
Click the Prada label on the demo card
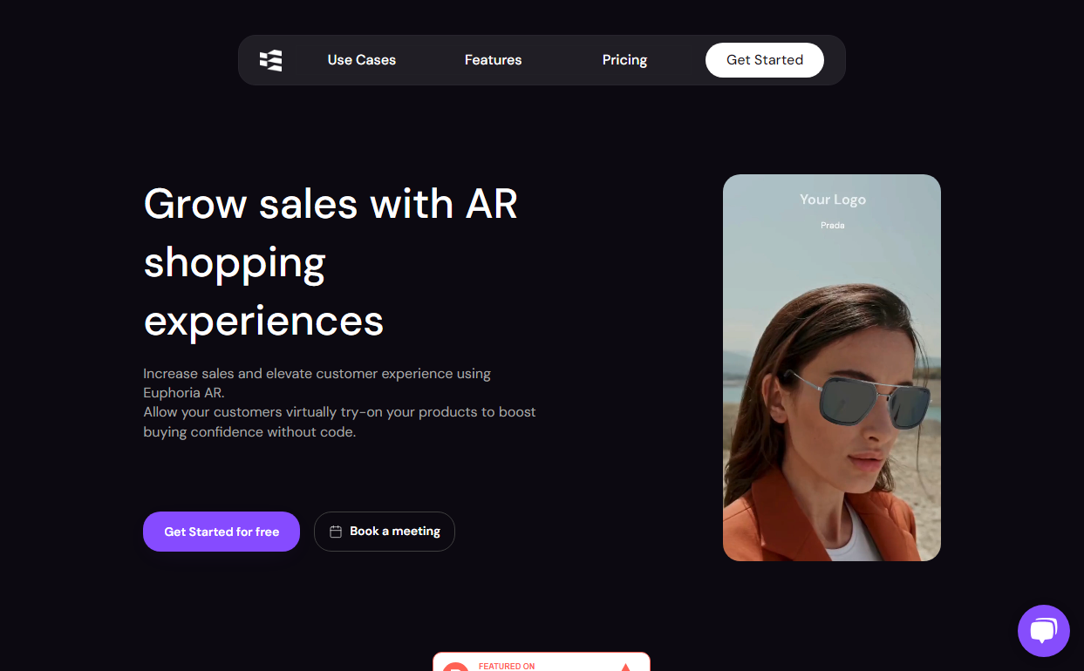coord(832,225)
